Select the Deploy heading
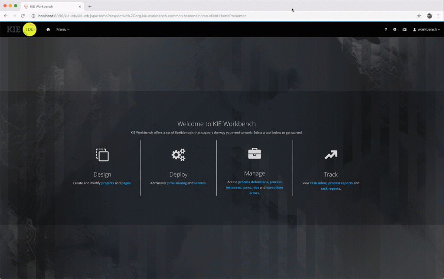 tap(178, 175)
